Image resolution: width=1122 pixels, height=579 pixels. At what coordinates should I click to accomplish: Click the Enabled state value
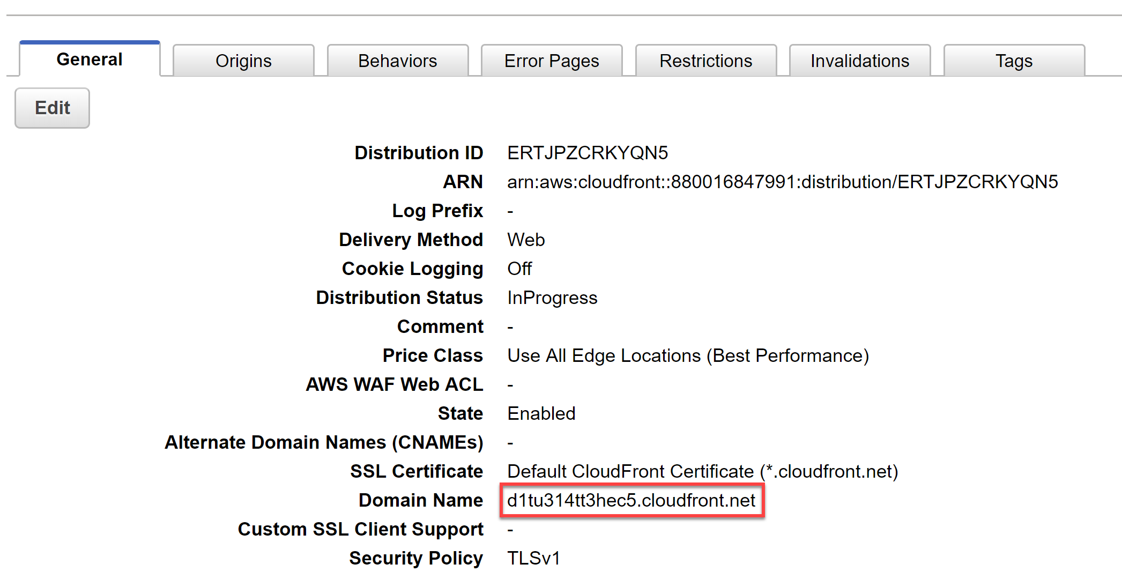[x=541, y=413]
